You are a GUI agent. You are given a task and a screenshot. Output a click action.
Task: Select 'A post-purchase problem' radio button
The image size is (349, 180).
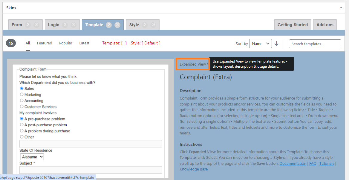pyautogui.click(x=22, y=125)
